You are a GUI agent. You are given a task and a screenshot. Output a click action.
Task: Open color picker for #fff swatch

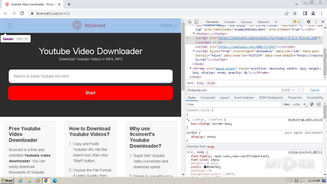pos(225,174)
